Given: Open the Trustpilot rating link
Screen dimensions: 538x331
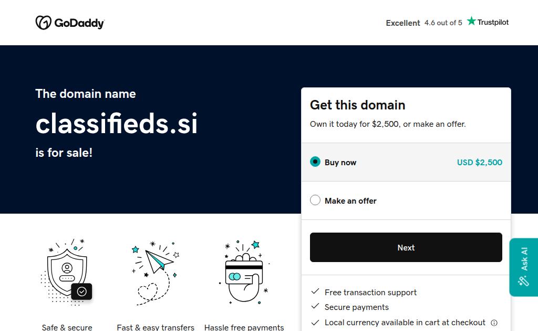Looking at the screenshot, I should [447, 23].
